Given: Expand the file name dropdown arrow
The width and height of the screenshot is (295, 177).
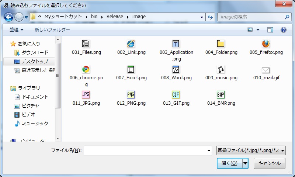Looking at the screenshot, I should coord(209,151).
